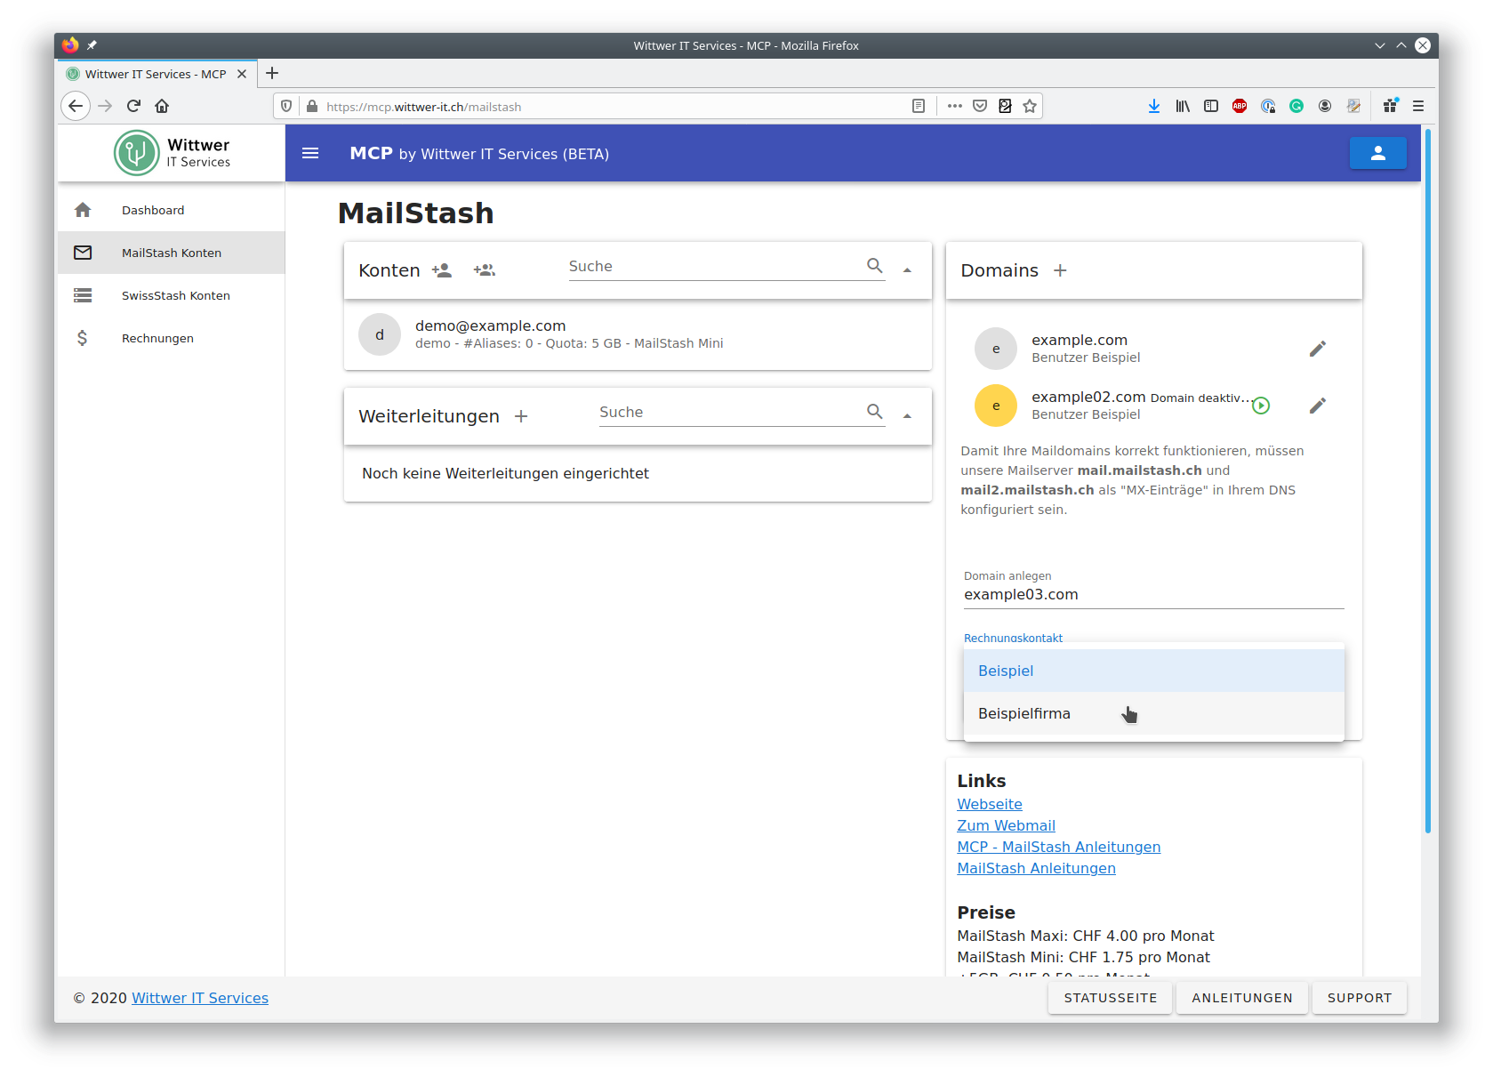
Task: Save the page to Pocket
Action: (980, 106)
